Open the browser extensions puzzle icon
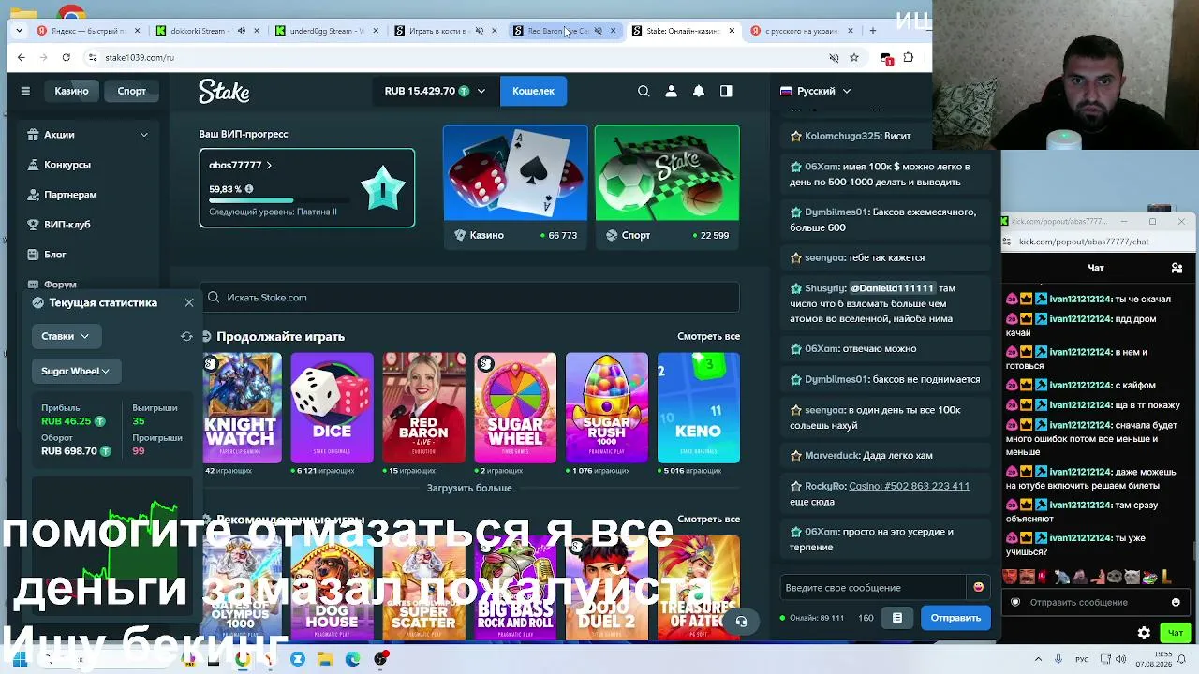This screenshot has height=674, width=1199. tap(908, 57)
